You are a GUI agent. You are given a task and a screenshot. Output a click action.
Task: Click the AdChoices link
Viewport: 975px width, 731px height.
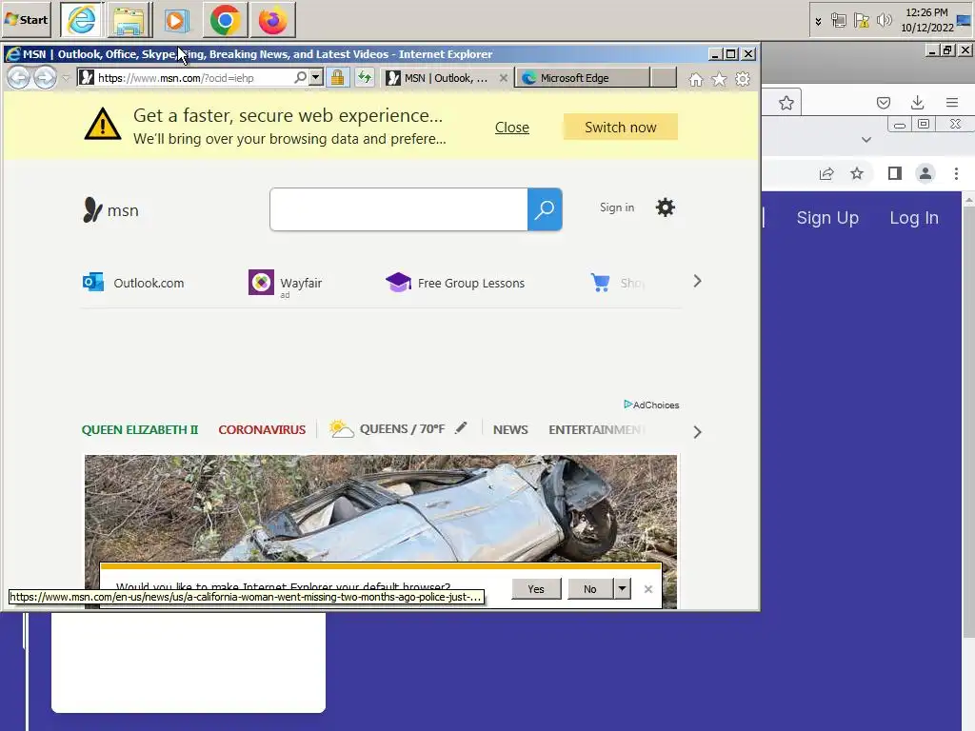click(x=651, y=405)
